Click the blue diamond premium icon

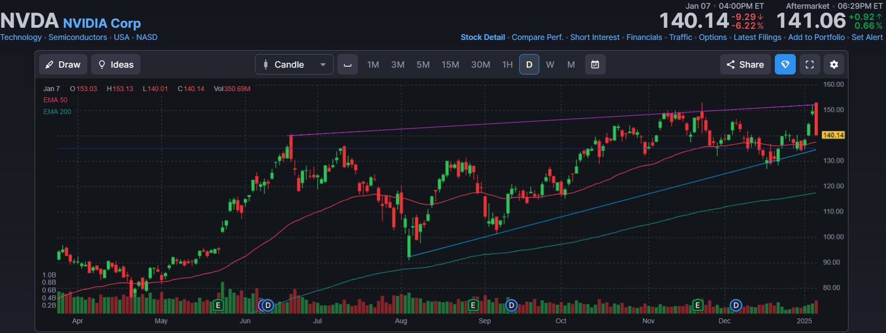[x=785, y=64]
